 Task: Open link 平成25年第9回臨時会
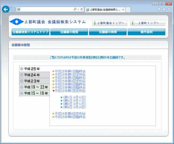[x=70, y=117]
